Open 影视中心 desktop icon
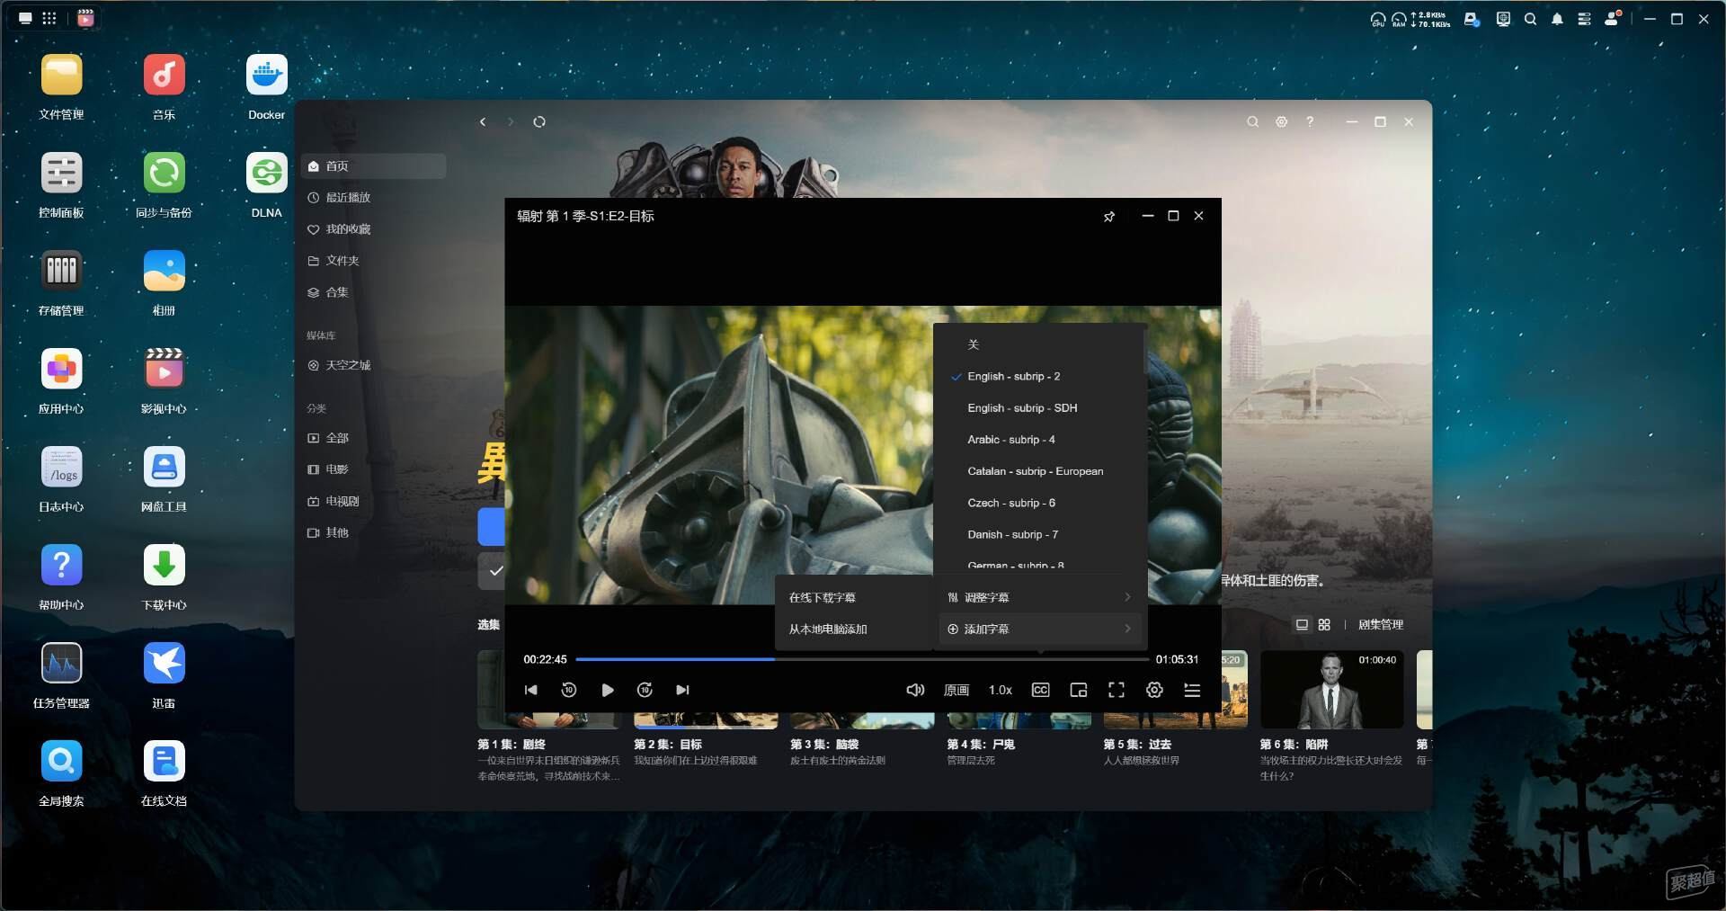Screen dimensions: 1726x911 164,370
